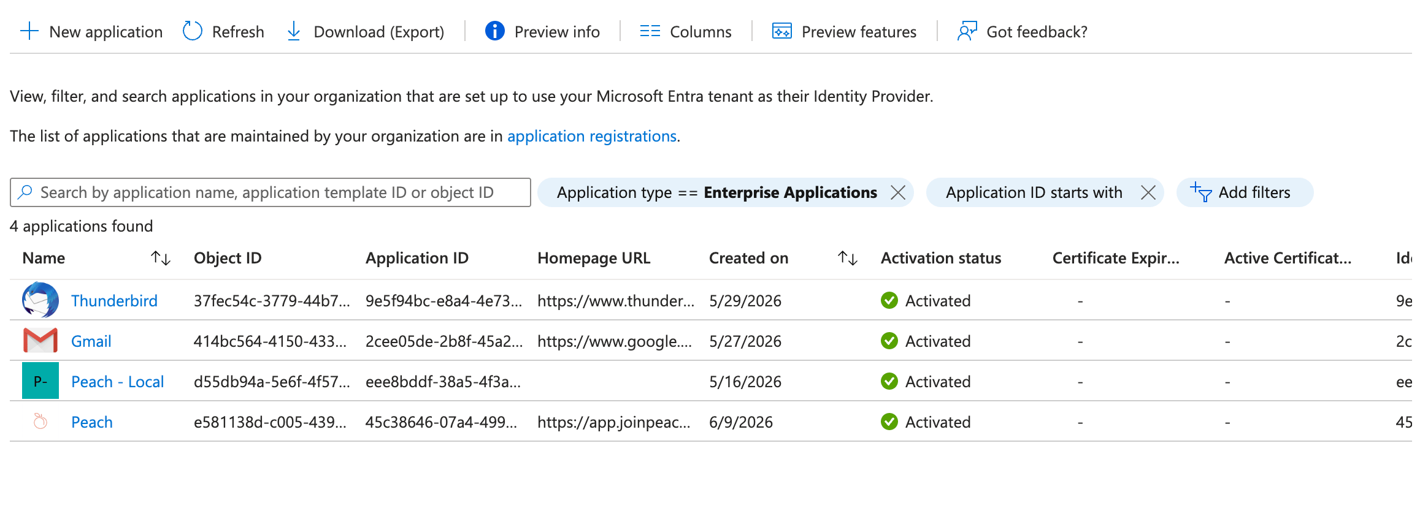The width and height of the screenshot is (1428, 511).
Task: Click Got feedback? label
Action: (1037, 32)
